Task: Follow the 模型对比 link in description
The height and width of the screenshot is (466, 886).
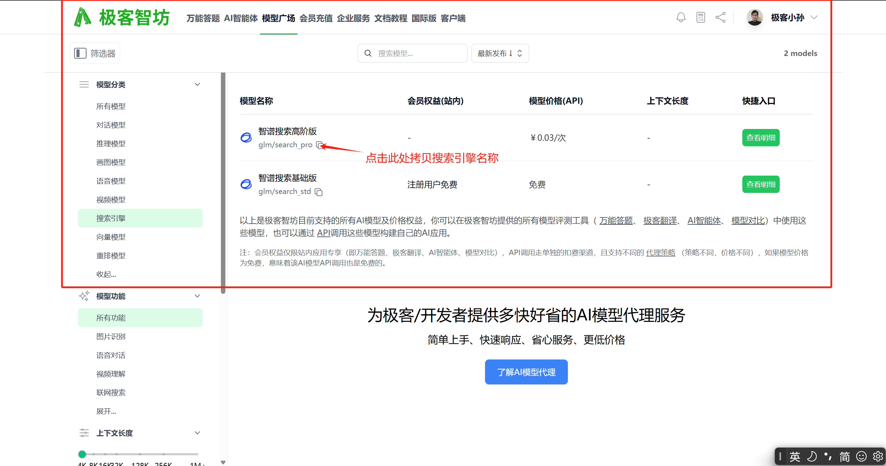Action: coord(748,221)
